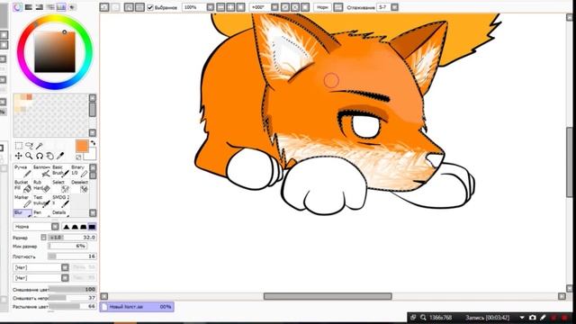The height and width of the screenshot is (324, 576).
Task: Choose the Details brush tool
Action: tap(60, 213)
